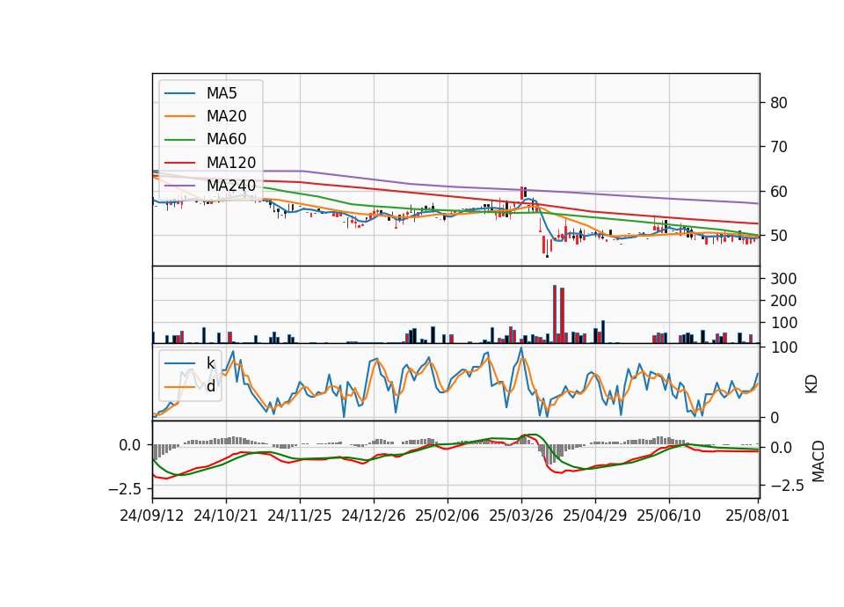844x607 pixels.
Task: Click the red MA120 legend line sample
Action: [179, 163]
